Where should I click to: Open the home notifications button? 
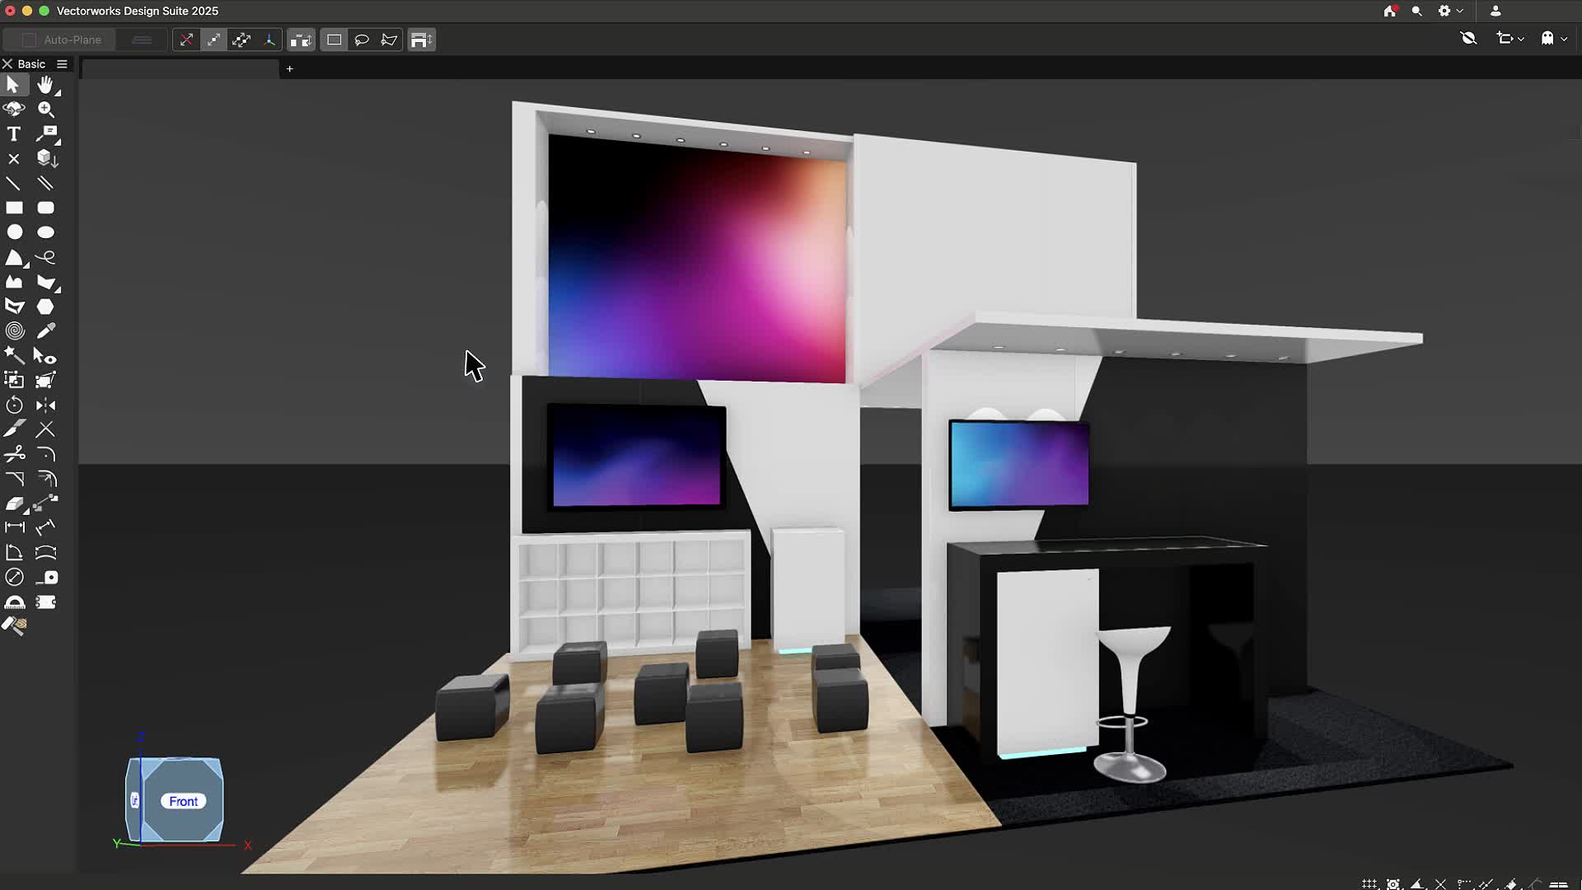click(1390, 12)
